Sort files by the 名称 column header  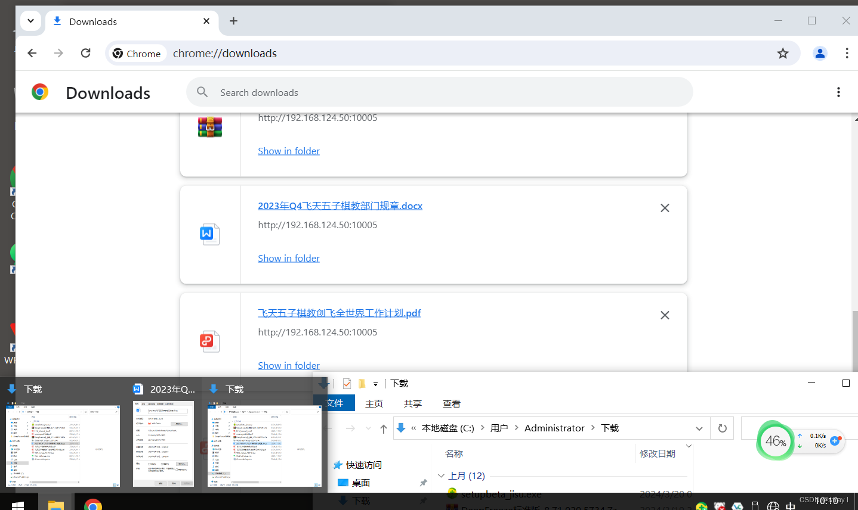(454, 454)
